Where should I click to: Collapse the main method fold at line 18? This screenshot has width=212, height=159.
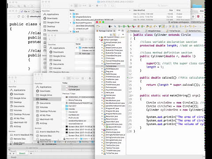tap(132, 95)
